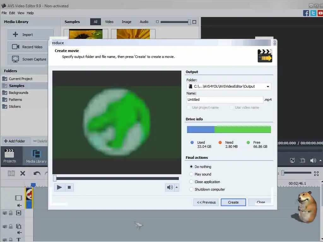The width and height of the screenshot is (323, 242).
Task: Open Facebook page icon in title area
Action: 306,13
